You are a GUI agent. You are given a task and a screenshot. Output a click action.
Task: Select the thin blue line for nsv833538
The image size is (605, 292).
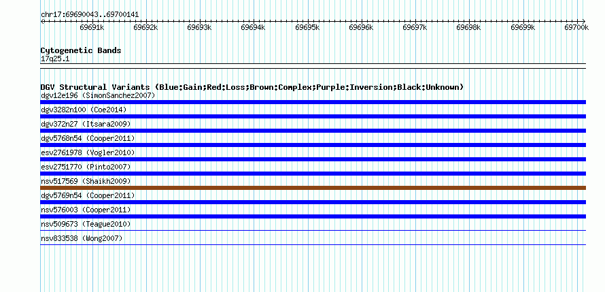[x=313, y=244]
